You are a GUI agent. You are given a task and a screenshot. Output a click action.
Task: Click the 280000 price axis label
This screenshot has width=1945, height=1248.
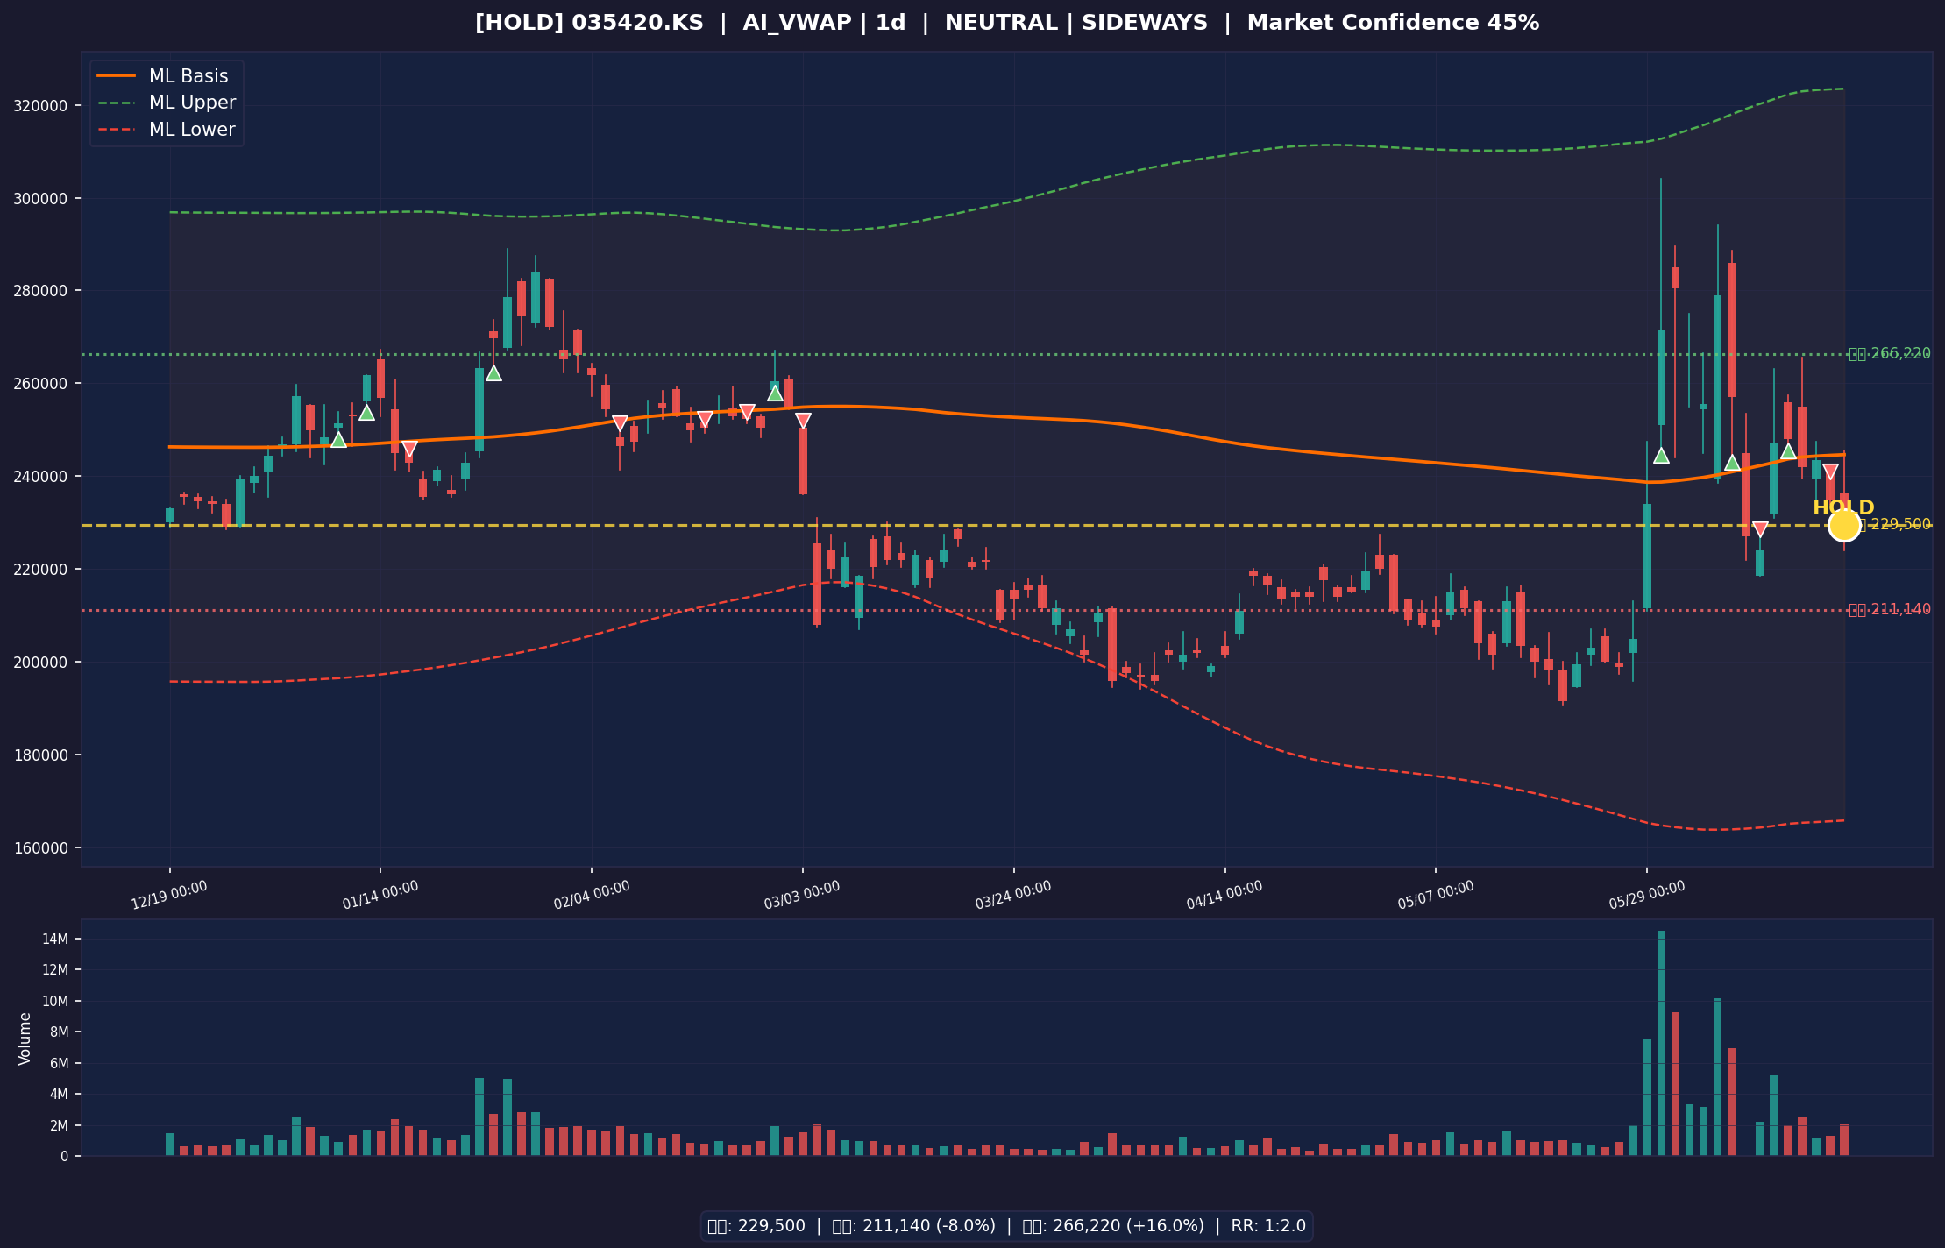click(42, 291)
